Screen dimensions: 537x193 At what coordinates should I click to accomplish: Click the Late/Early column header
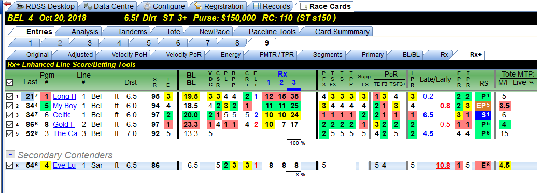click(436, 79)
